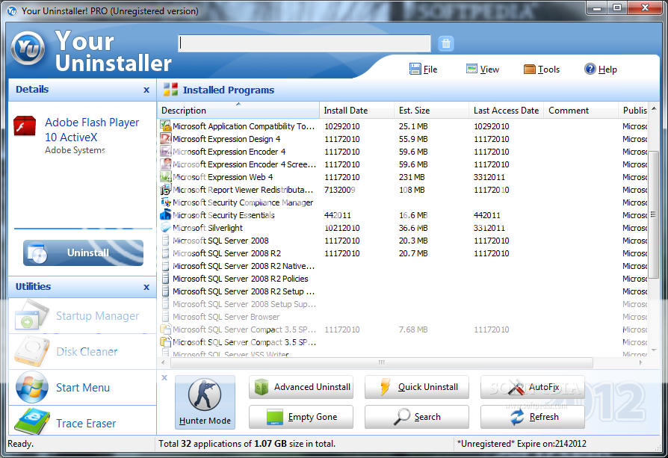Select Microsoft Expression Design 4 icon
The width and height of the screenshot is (668, 458).
tap(165, 138)
